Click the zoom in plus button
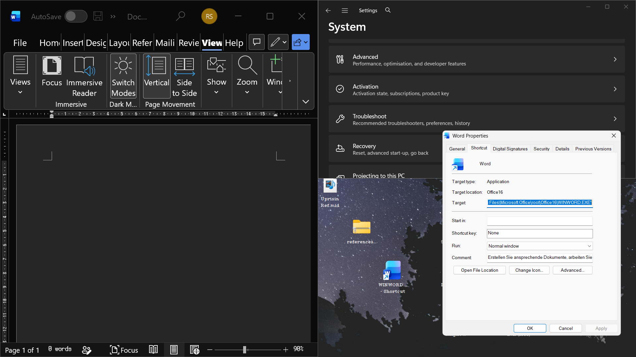Image resolution: width=636 pixels, height=357 pixels. click(x=286, y=349)
